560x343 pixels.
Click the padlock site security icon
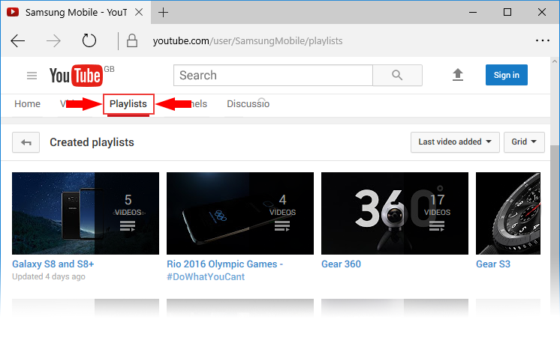(132, 40)
